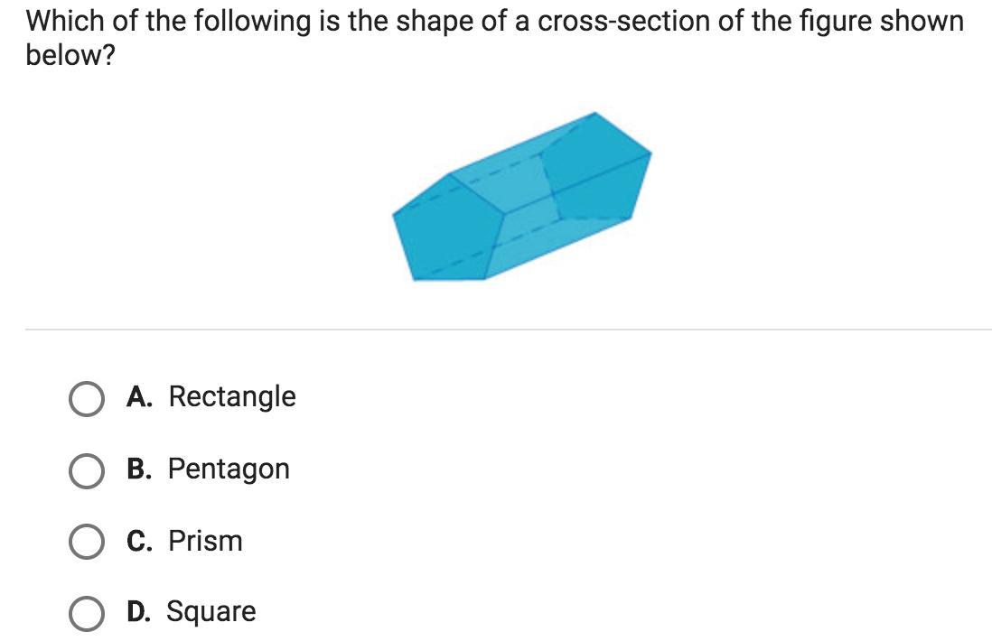This screenshot has height=641, width=992.
Task: Click the Square answer text
Action: point(211,612)
